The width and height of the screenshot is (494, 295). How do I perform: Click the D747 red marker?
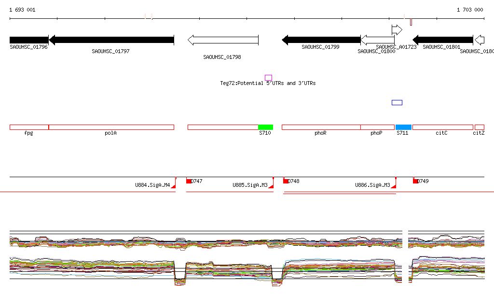(x=189, y=181)
